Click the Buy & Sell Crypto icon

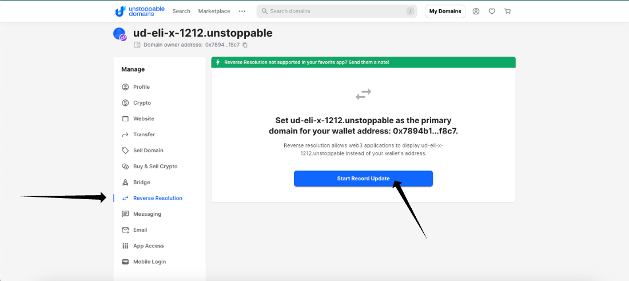point(125,166)
